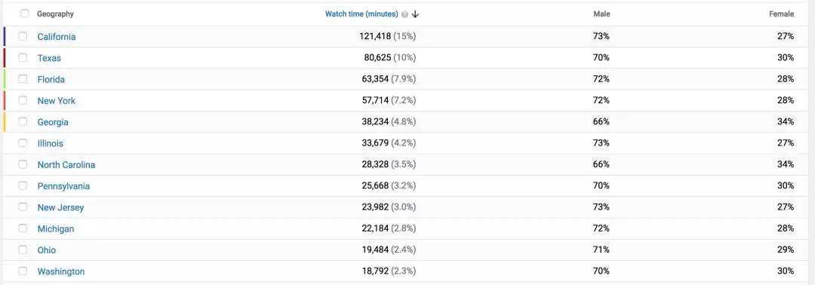Select the Texas row checkbox
Screen dimensions: 815x285
click(x=23, y=57)
